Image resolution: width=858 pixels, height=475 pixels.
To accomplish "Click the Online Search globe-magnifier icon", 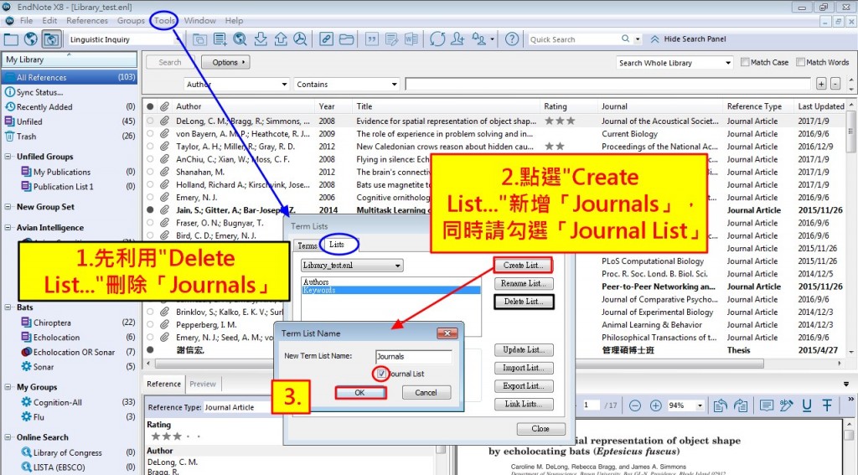I will (240, 39).
